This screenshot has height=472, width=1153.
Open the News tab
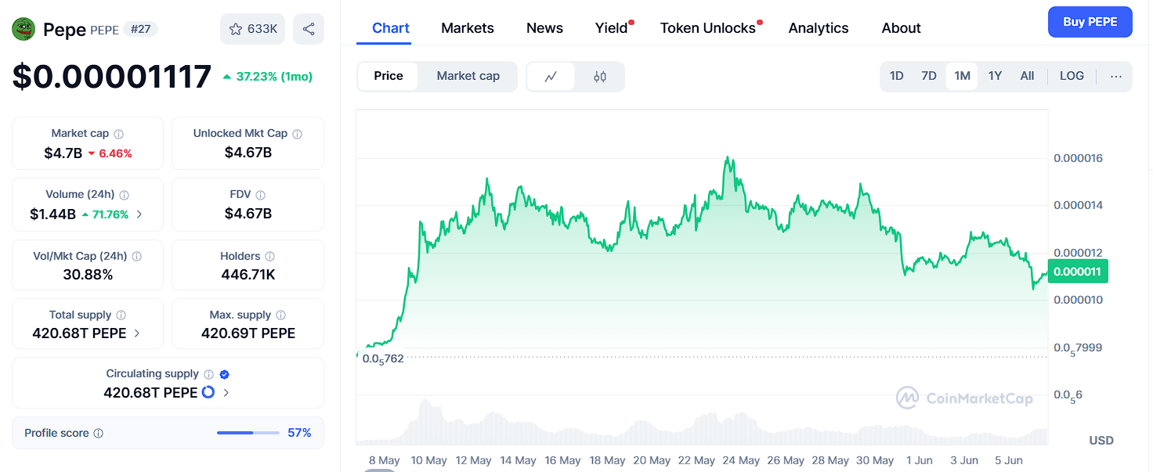(x=544, y=28)
